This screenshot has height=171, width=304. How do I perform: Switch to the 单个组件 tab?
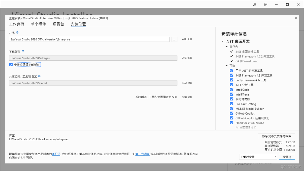pos(39,24)
